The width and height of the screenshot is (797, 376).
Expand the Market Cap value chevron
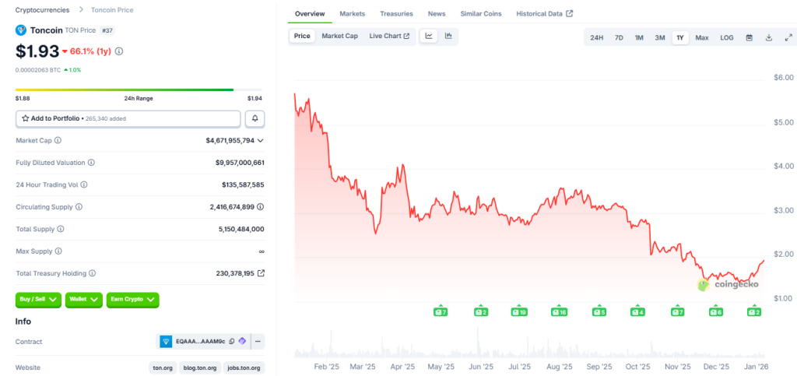[260, 141]
